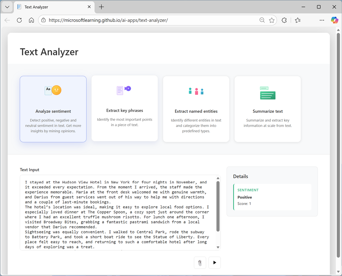Select the Summarize text list icon
The image size is (342, 276).
(267, 93)
